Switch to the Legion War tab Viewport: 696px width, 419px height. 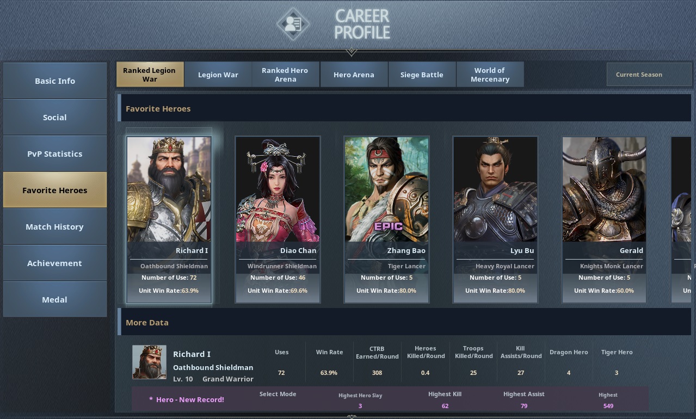(x=218, y=75)
